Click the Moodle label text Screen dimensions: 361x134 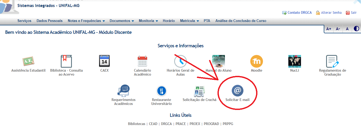(x=257, y=71)
